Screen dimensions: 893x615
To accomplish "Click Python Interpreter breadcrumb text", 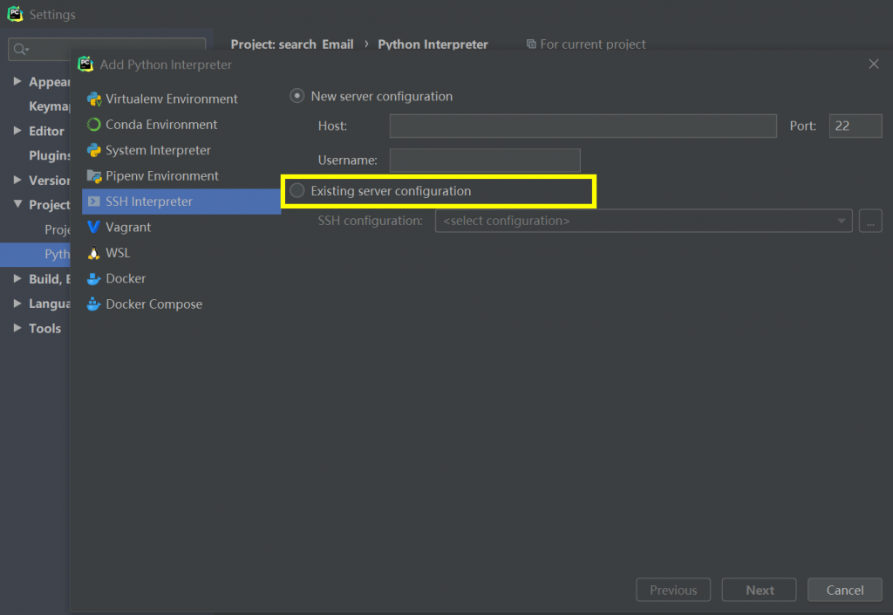I will tap(433, 44).
